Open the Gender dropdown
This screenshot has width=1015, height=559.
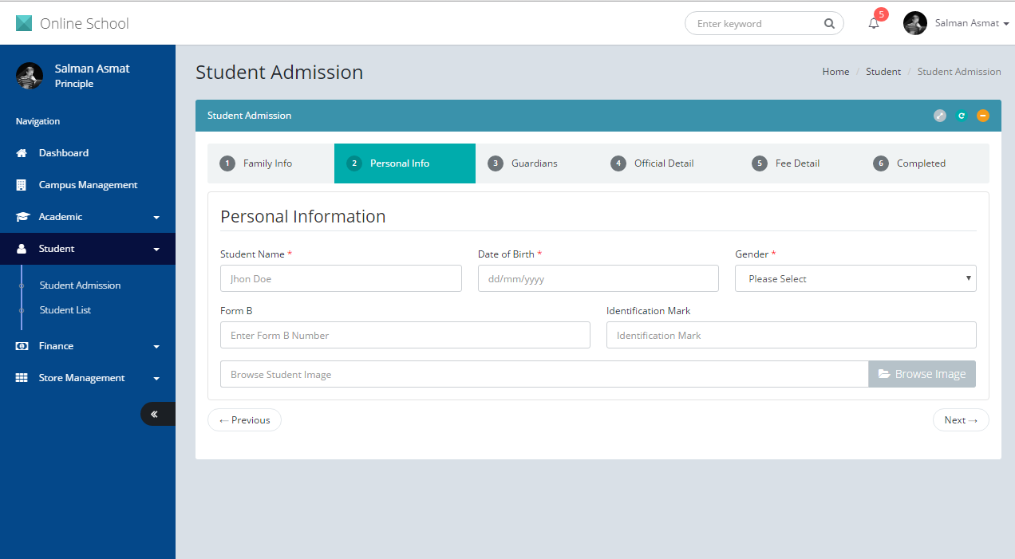855,278
